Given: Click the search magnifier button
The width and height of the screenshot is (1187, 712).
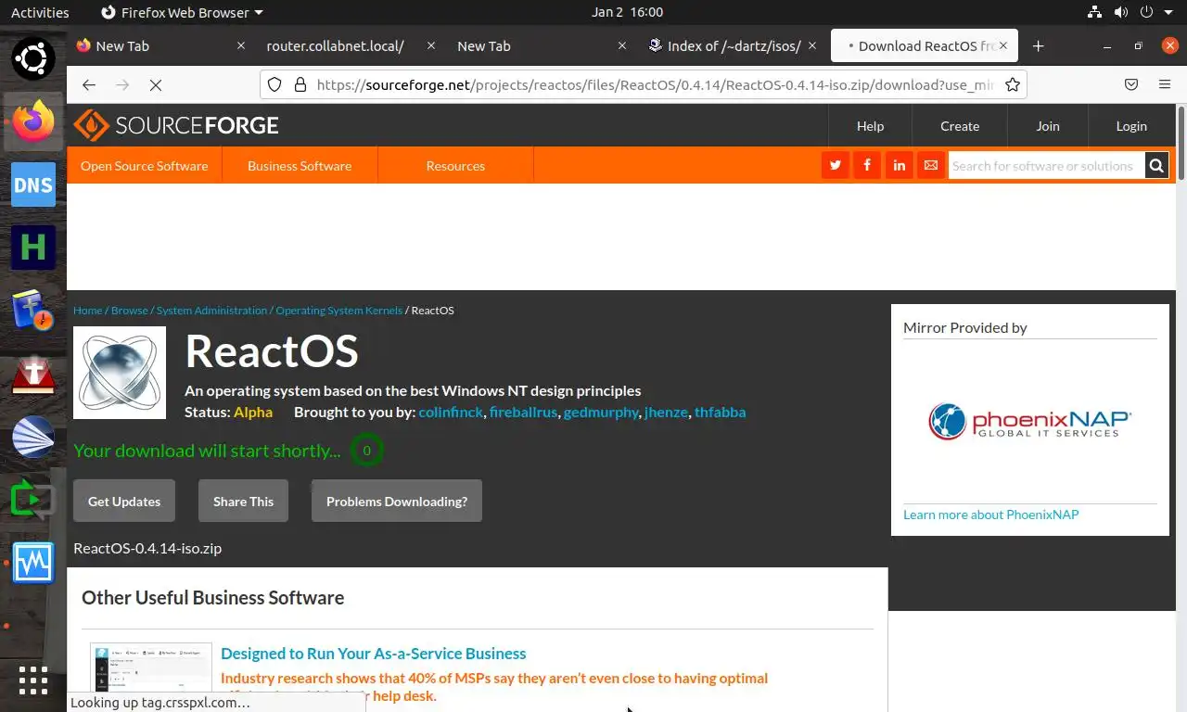Looking at the screenshot, I should pyautogui.click(x=1156, y=166).
